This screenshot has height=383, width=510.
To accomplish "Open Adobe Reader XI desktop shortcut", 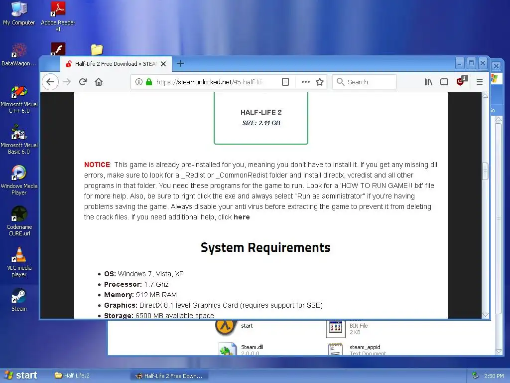I will pyautogui.click(x=58, y=15).
